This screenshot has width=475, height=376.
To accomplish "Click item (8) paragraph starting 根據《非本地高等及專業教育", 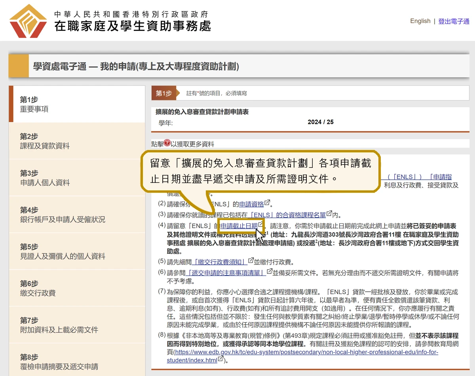I will pyautogui.click(x=313, y=348).
